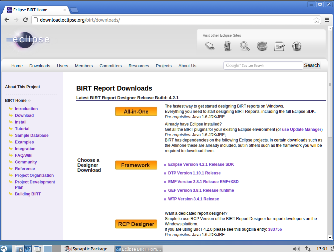
Task: Open the Projects navigation item
Action: (x=164, y=66)
